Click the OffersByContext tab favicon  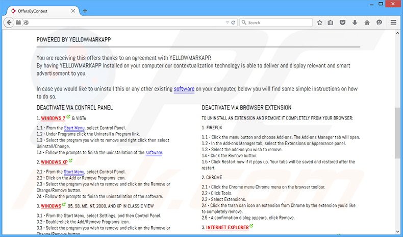(x=13, y=11)
